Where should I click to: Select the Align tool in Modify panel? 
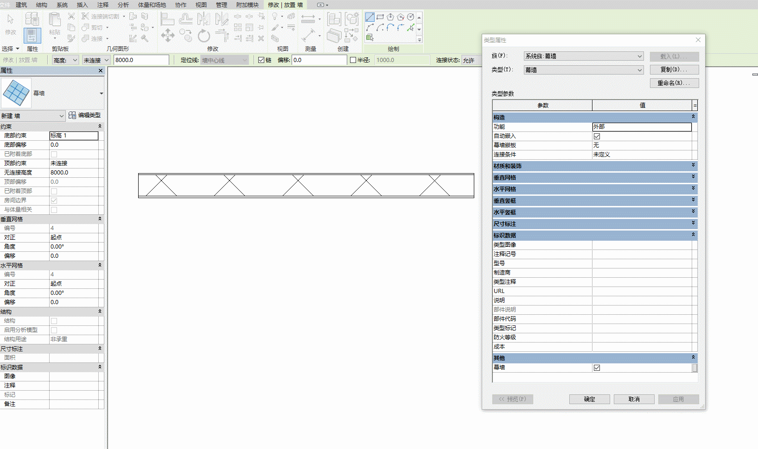pyautogui.click(x=167, y=19)
